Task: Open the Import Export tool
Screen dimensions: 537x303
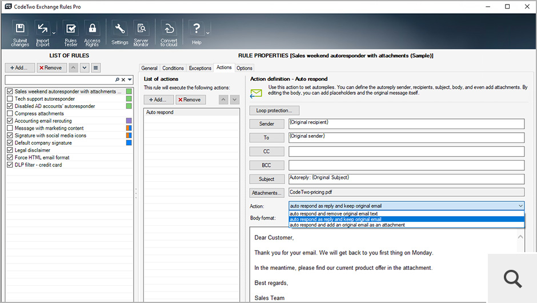Action: pyautogui.click(x=42, y=34)
